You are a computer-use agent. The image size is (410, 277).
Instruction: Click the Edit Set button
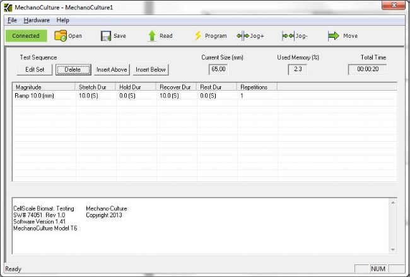pos(35,69)
